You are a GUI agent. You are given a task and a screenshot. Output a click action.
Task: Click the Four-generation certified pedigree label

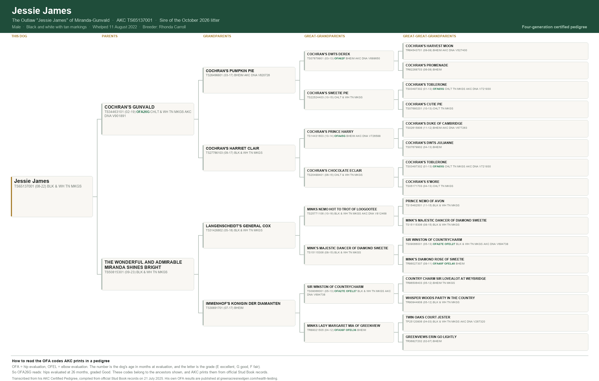554,27
